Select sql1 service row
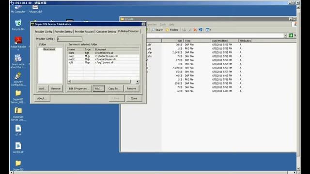310x174 pixels. [103, 62]
